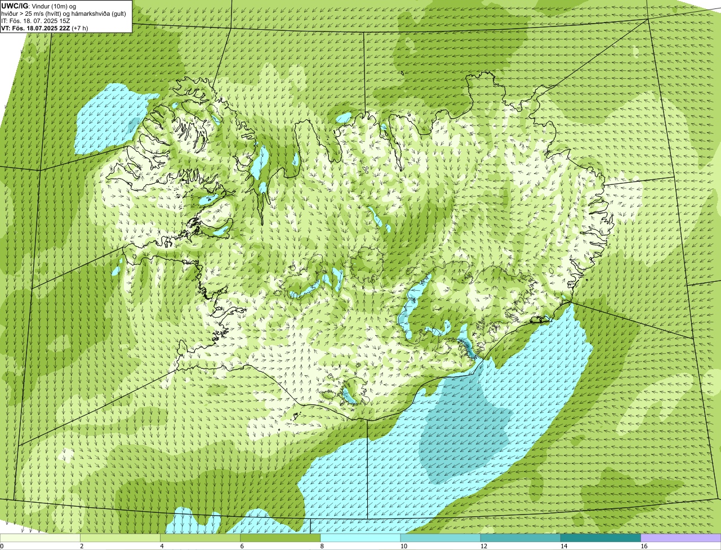This screenshot has height=550, width=721.
Task: Click the line 'hviður > 25 m/s (hvítt) og hámarkshviða (gult)'
Action: [x=64, y=13]
